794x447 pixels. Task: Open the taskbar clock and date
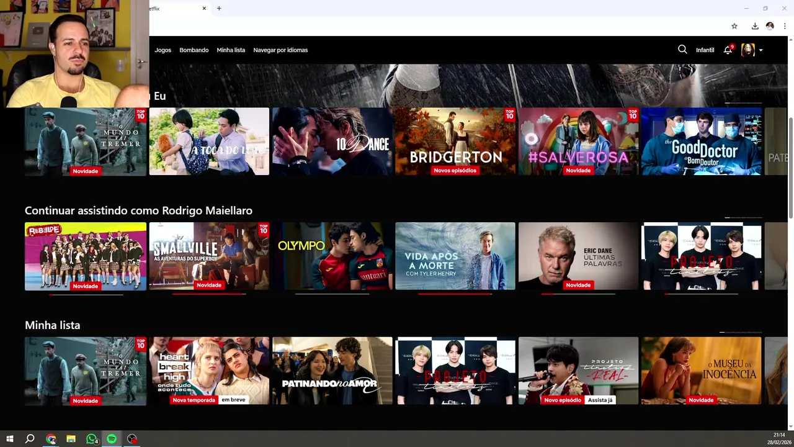pos(779,439)
